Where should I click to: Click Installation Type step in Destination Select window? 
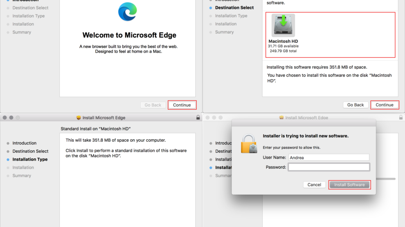click(231, 16)
